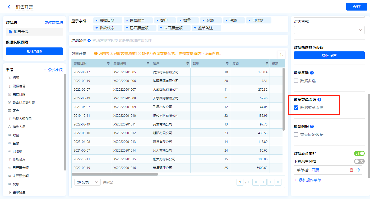
Task: Uncheck the 数据菜单冻结 checkbox
Action: point(296,108)
